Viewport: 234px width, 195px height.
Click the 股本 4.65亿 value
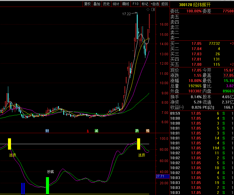click(x=228, y=97)
